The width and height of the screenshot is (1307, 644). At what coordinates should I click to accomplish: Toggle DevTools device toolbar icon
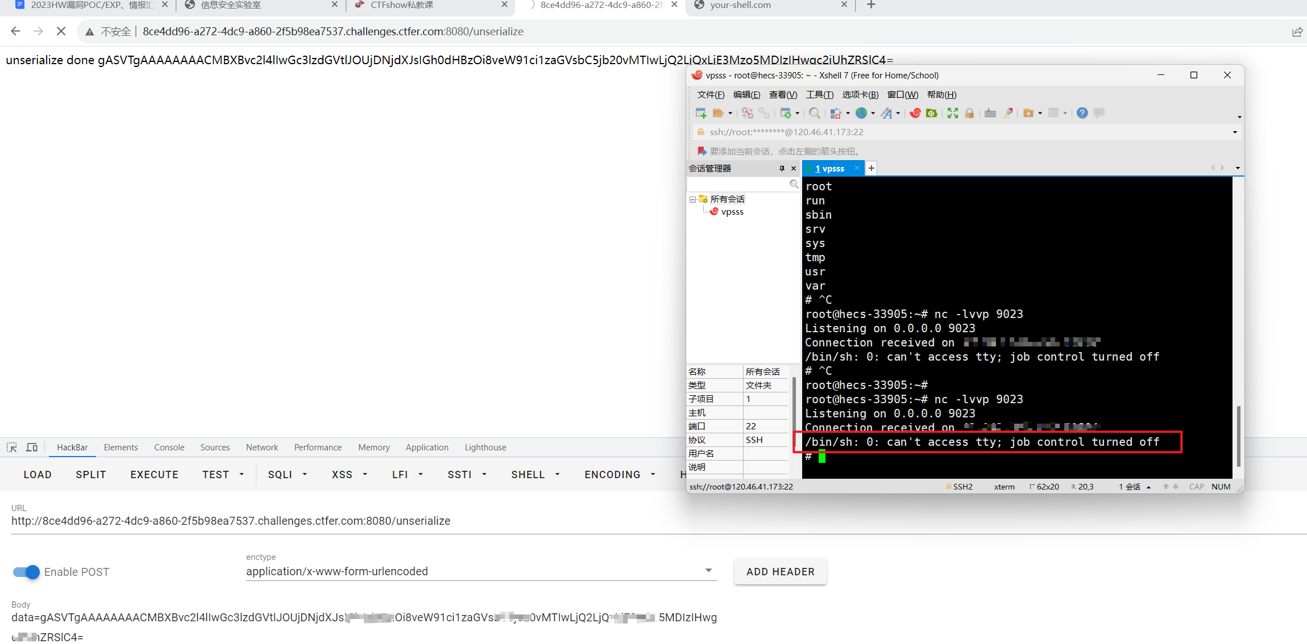point(32,447)
